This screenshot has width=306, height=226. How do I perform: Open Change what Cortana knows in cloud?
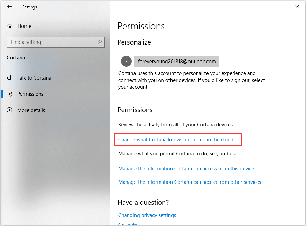point(176,140)
